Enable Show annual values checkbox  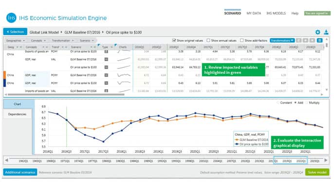click(208, 40)
